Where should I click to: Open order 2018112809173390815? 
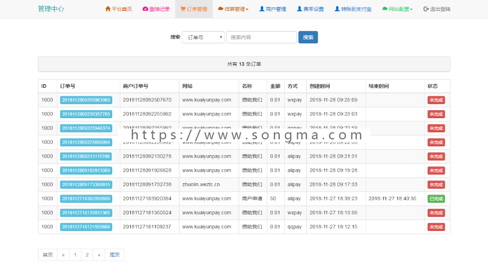click(86, 184)
